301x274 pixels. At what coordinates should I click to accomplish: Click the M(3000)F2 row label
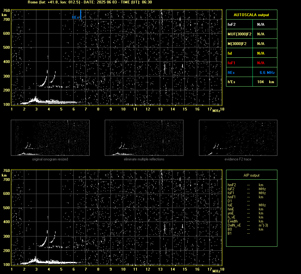point(237,44)
